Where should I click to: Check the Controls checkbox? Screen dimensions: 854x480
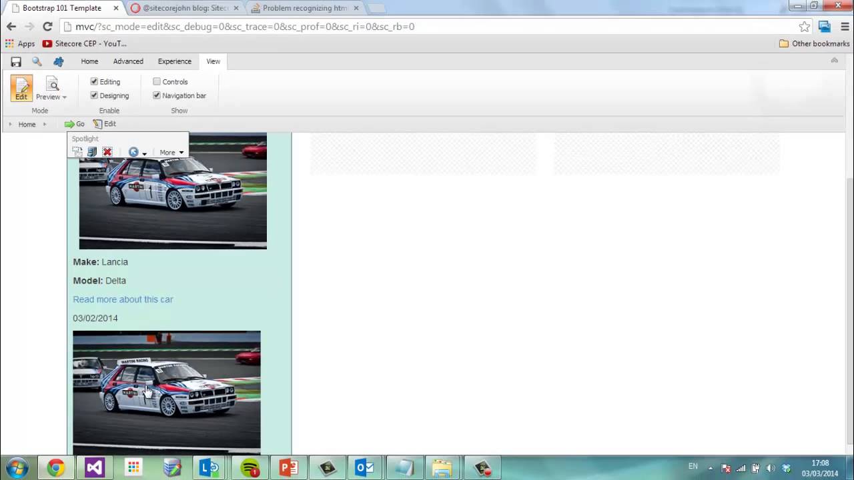tap(157, 81)
